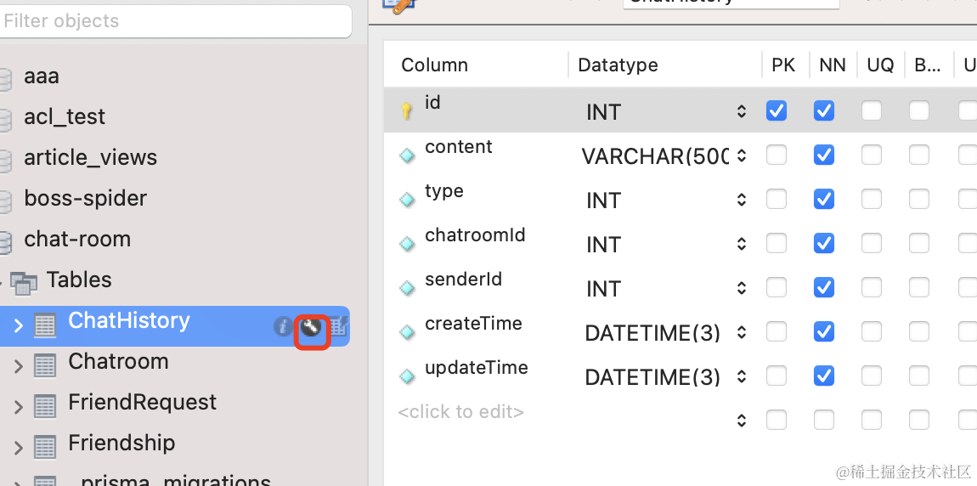Screen dimensions: 977x486
Task: Focus the Filter objects search field
Action: 174,21
